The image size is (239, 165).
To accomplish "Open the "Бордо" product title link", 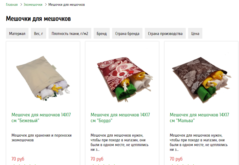I will [120, 118].
